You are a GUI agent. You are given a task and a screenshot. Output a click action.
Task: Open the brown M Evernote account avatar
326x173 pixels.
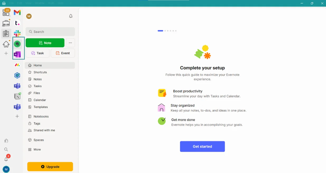pyautogui.click(x=29, y=16)
